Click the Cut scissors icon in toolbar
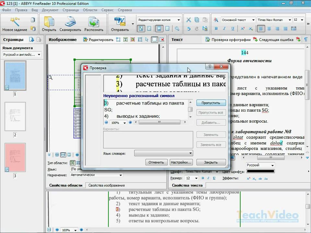 pos(189,20)
